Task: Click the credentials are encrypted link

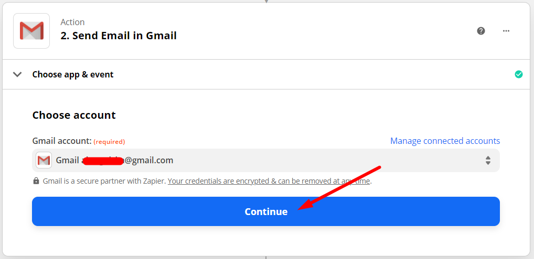Action: [x=269, y=181]
